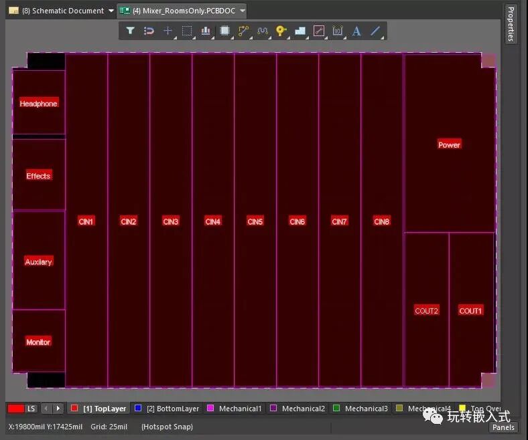Click the LS layer set button

tap(31, 409)
